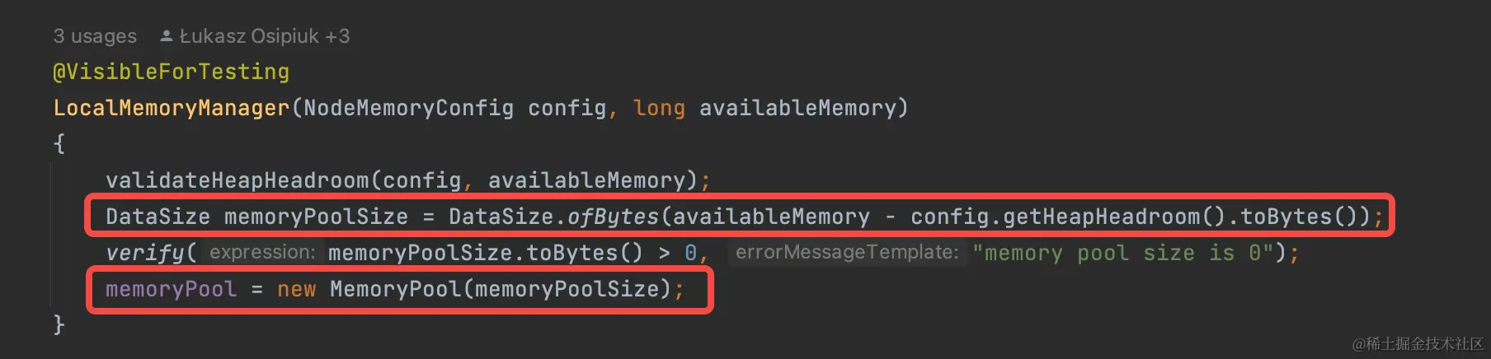Click the ofBytes static method call
Viewport: 1491px width, 359px height.
point(613,217)
